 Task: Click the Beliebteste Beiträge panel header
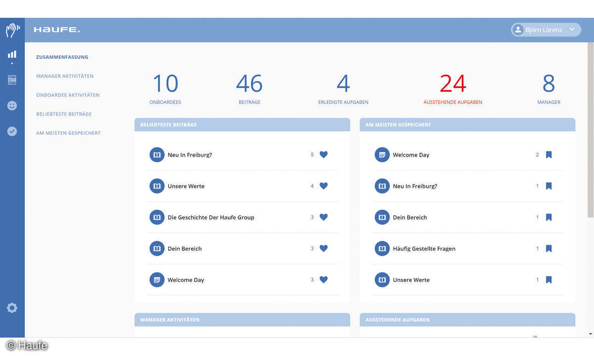pyautogui.click(x=242, y=125)
